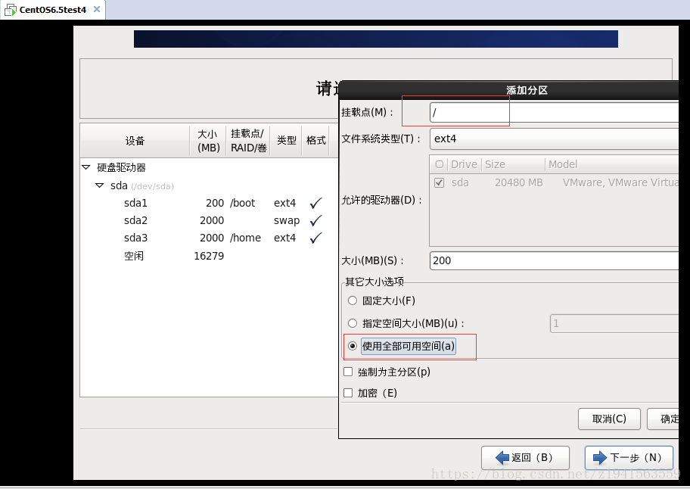Click the 20480 MB drive size cell
The width and height of the screenshot is (690, 489).
(x=519, y=182)
